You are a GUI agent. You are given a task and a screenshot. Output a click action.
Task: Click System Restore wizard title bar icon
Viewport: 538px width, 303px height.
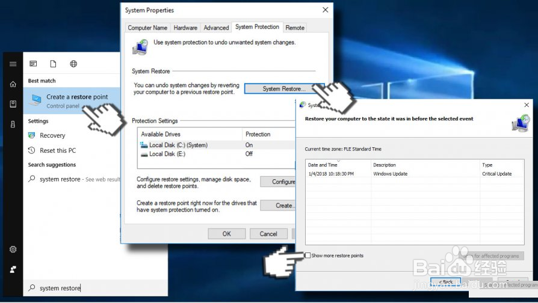(303, 105)
